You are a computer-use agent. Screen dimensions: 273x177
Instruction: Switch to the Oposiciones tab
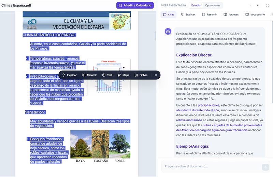tap(213, 5)
